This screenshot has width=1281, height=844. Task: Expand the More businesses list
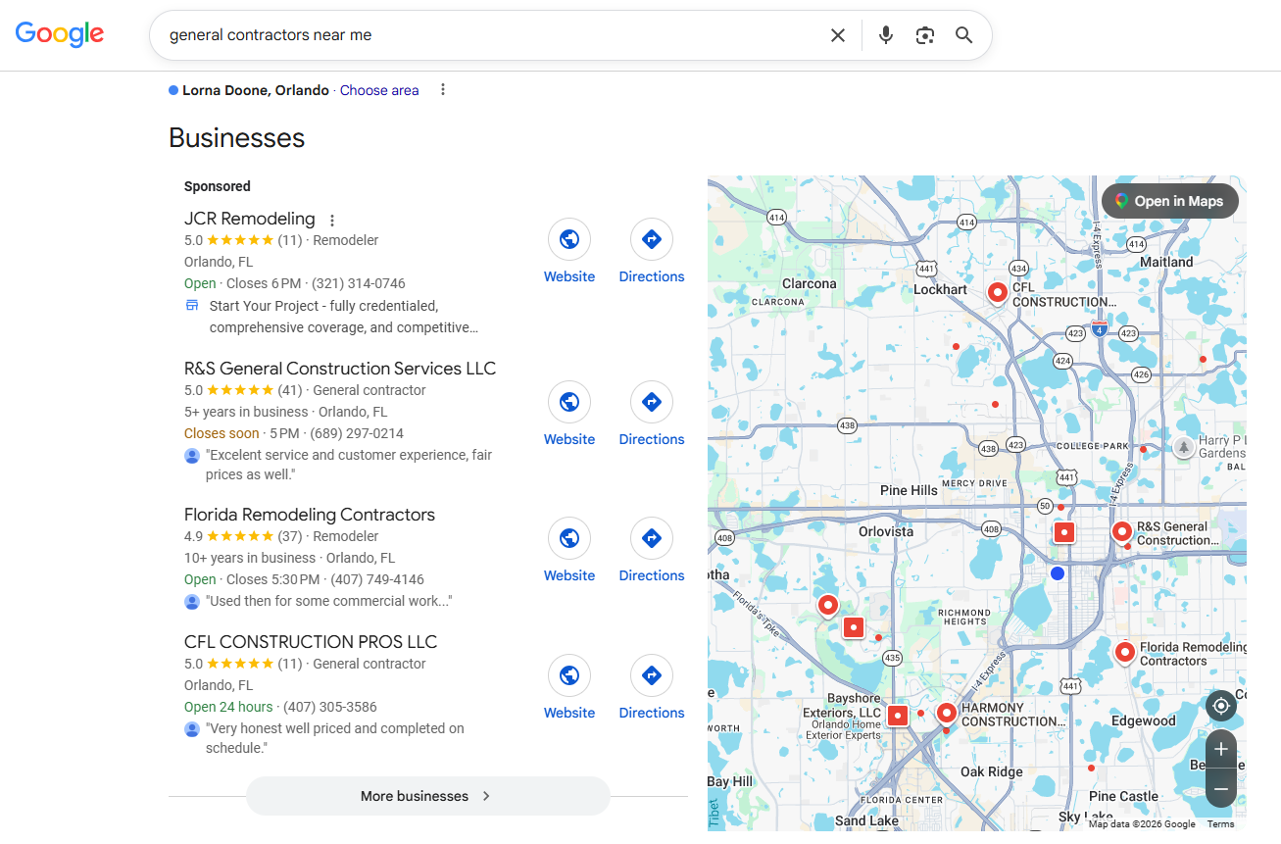(x=428, y=796)
